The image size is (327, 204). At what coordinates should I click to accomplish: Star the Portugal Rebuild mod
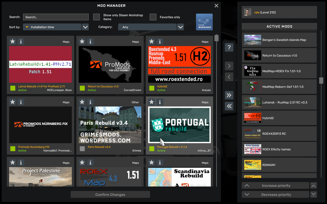coord(151,102)
